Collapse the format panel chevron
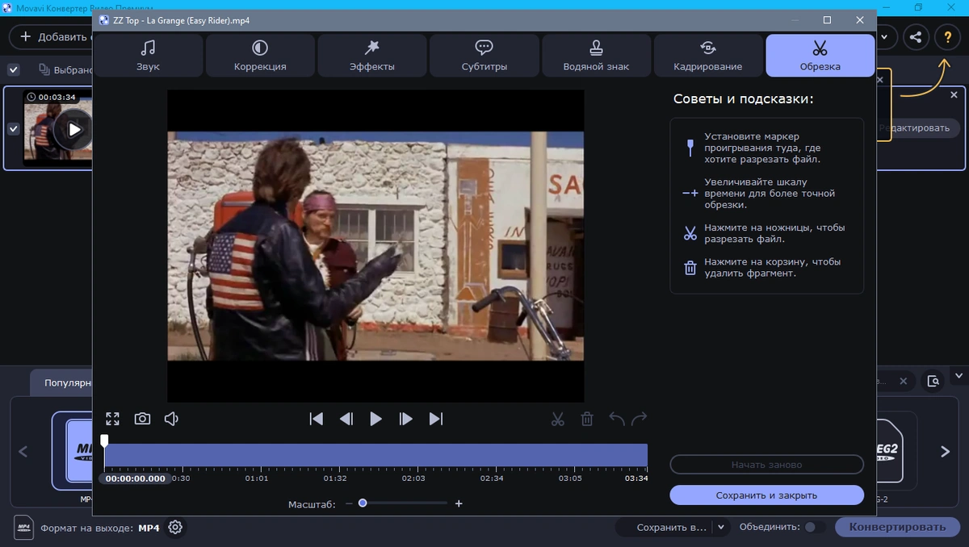This screenshot has width=969, height=547. point(959,376)
